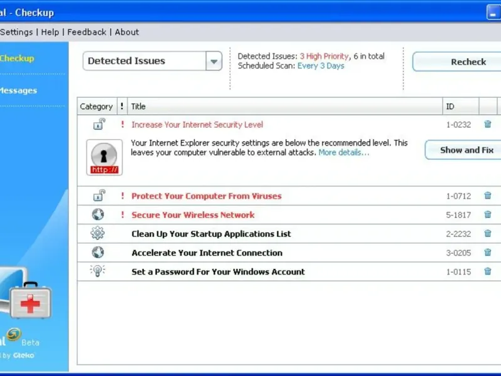This screenshot has width=501, height=376.
Task: Select Clean Up Your Startup Applications List issue
Action: coord(211,234)
